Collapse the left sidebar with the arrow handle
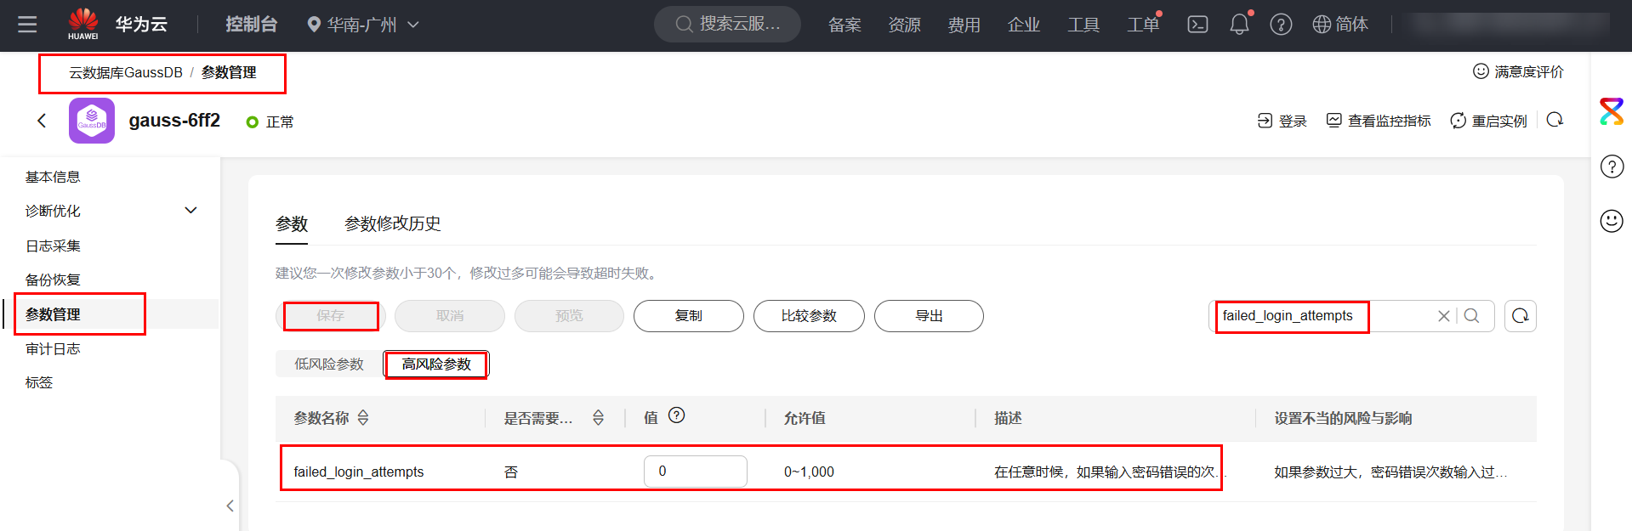Image resolution: width=1632 pixels, height=531 pixels. coord(230,506)
